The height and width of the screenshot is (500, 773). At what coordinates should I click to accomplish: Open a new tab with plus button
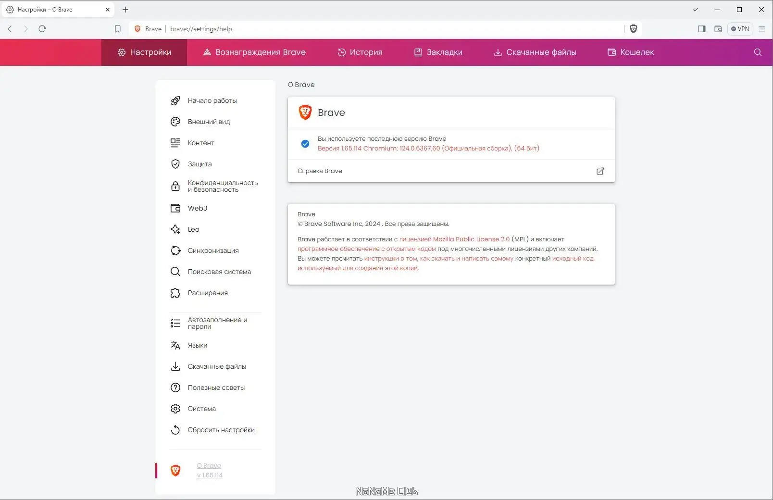tap(125, 10)
